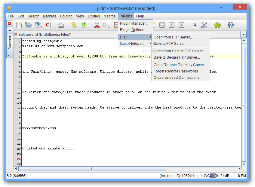Click the (text,none,Cp1252) buffer mode status
The height and width of the screenshot is (187, 255).
(x=175, y=176)
